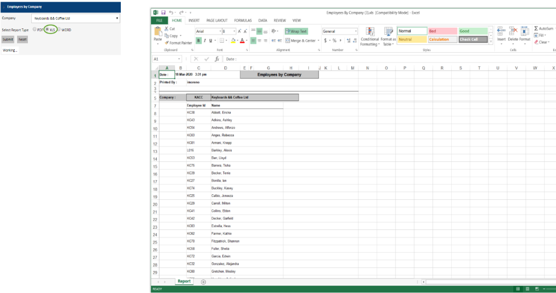Decrease Decimal places
The image size is (556, 293).
[354, 41]
